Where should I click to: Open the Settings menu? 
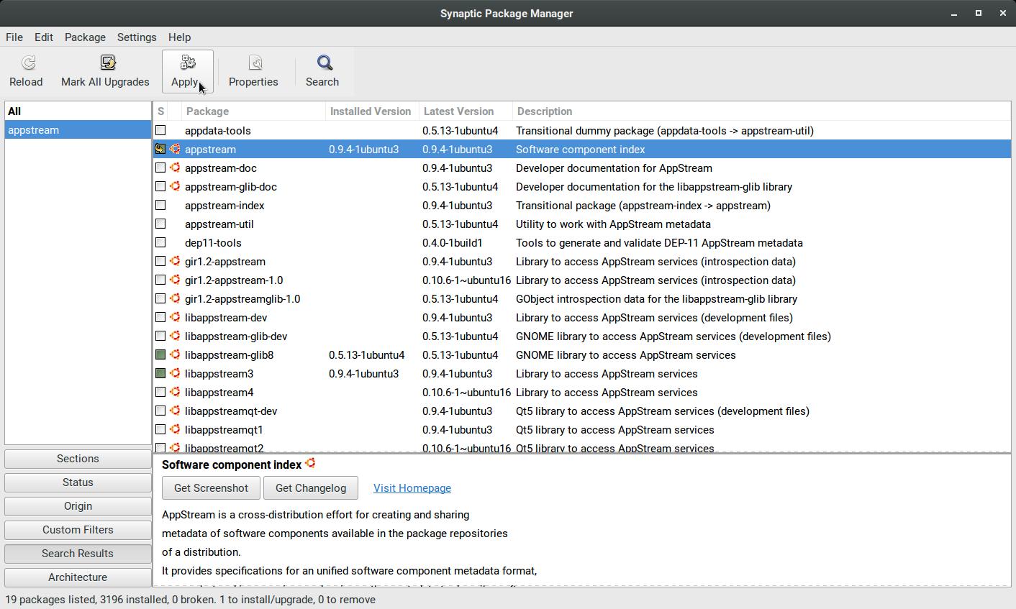click(x=137, y=37)
